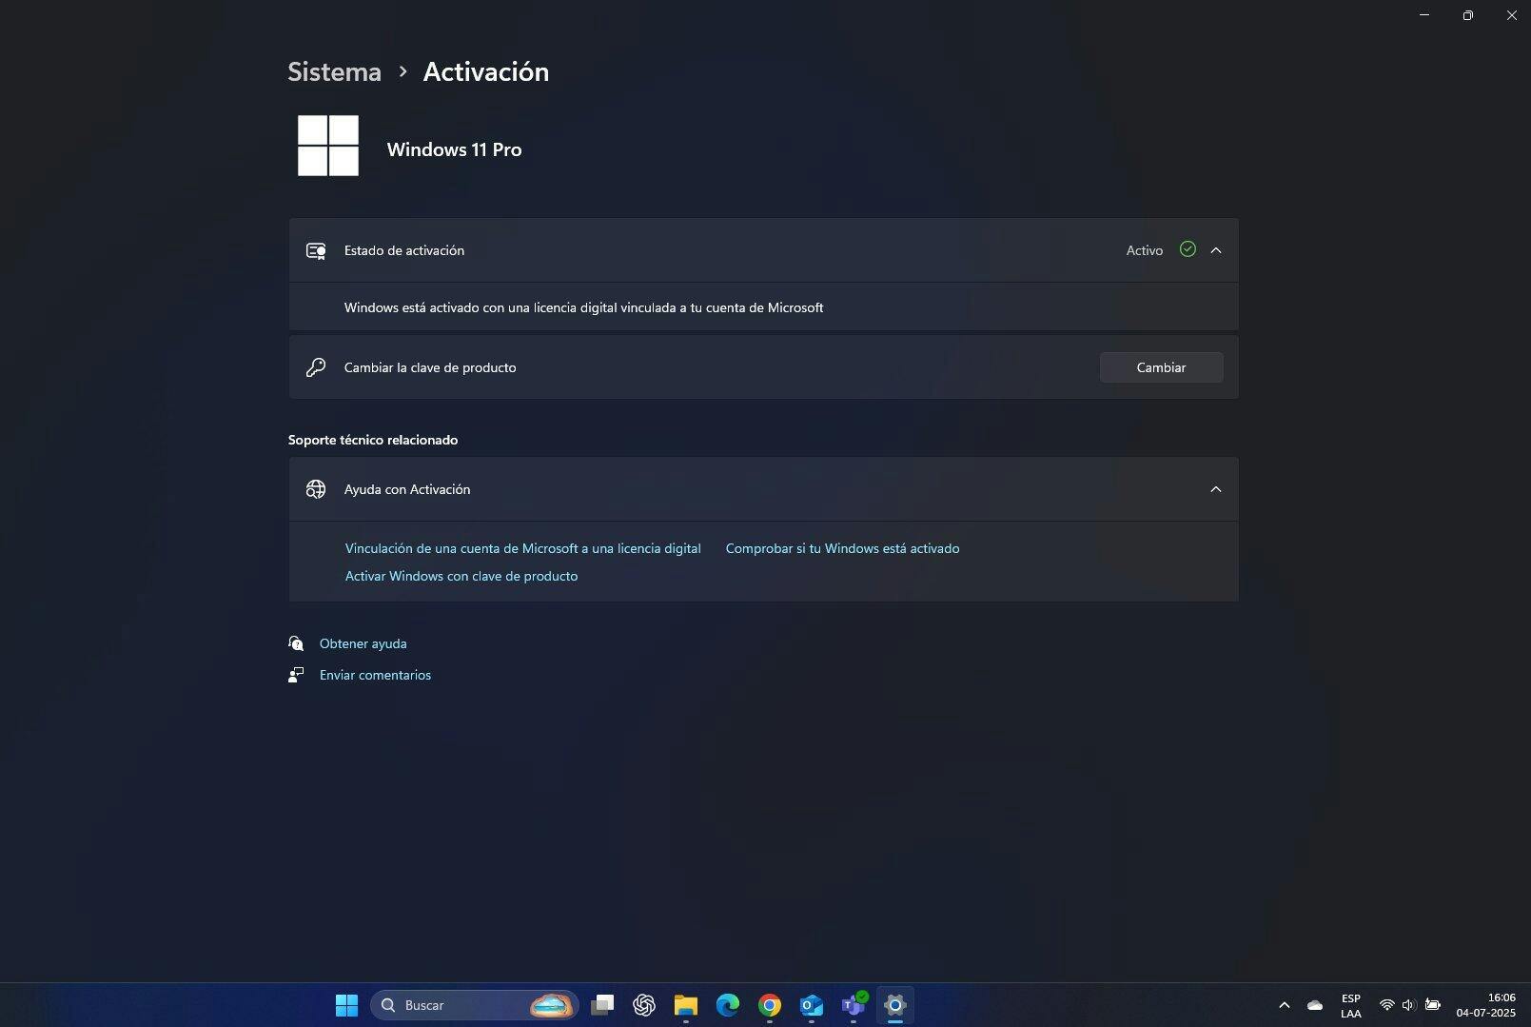
Task: Click the Obtener ayuda link
Action: [x=363, y=643]
